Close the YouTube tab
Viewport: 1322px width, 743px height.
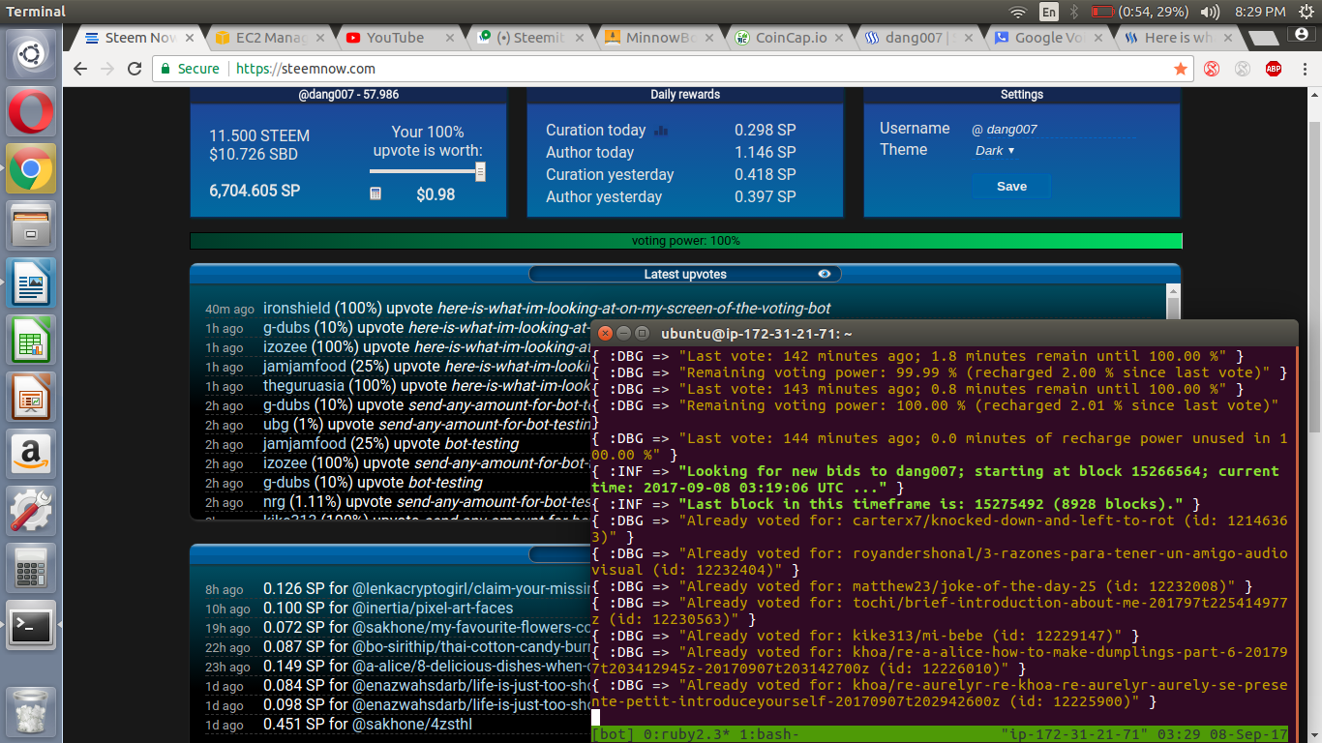(x=449, y=38)
